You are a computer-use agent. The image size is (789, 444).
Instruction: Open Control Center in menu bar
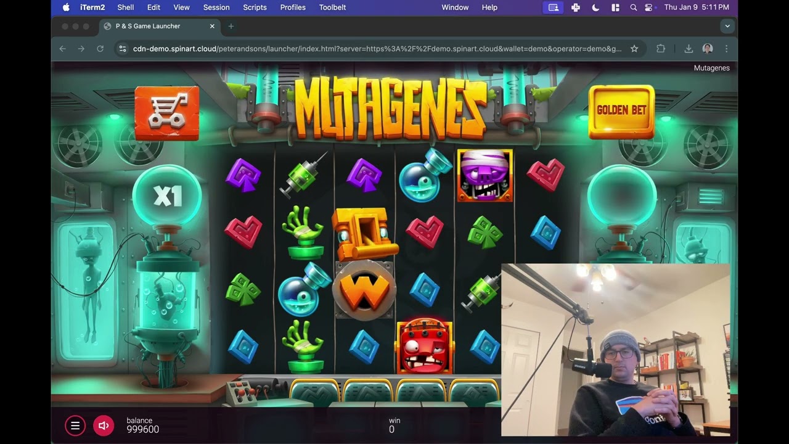648,7
